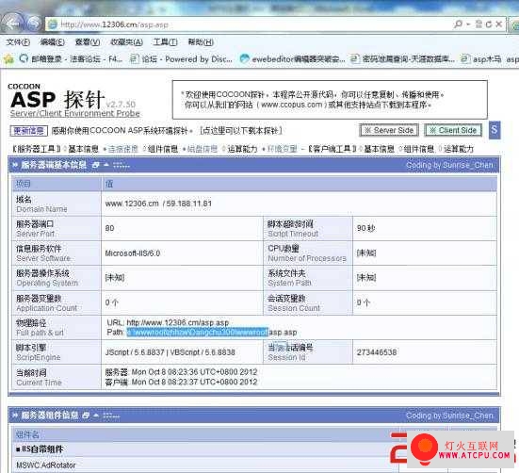Screen dimensions: 519x473
Task: Open the 帮助(H) menu
Action: [201, 42]
